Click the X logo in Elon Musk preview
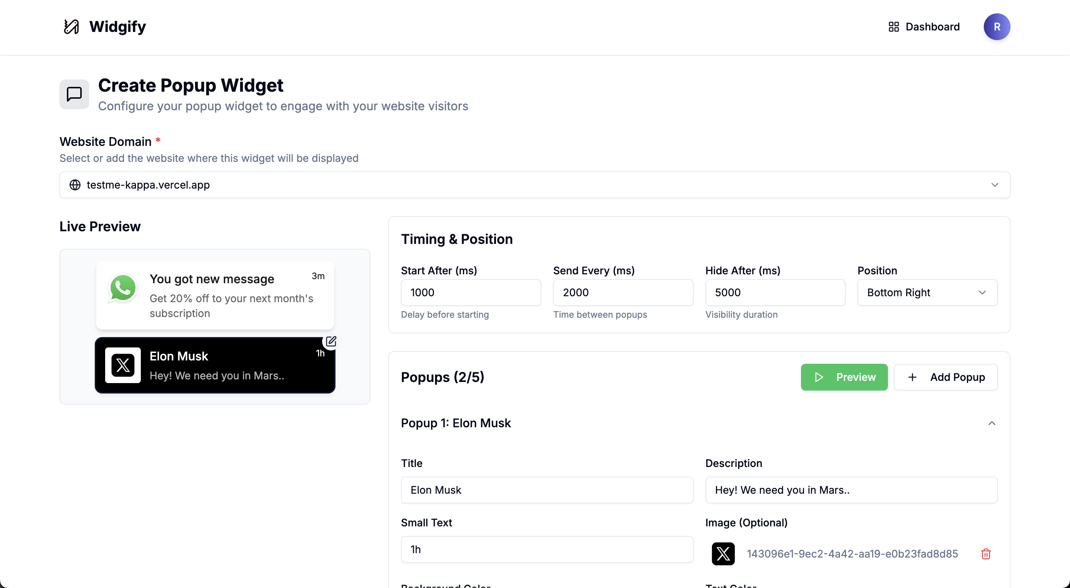This screenshot has height=588, width=1070. [x=123, y=365]
